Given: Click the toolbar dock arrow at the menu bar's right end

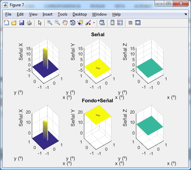Looking at the screenshot, I should [185, 14].
